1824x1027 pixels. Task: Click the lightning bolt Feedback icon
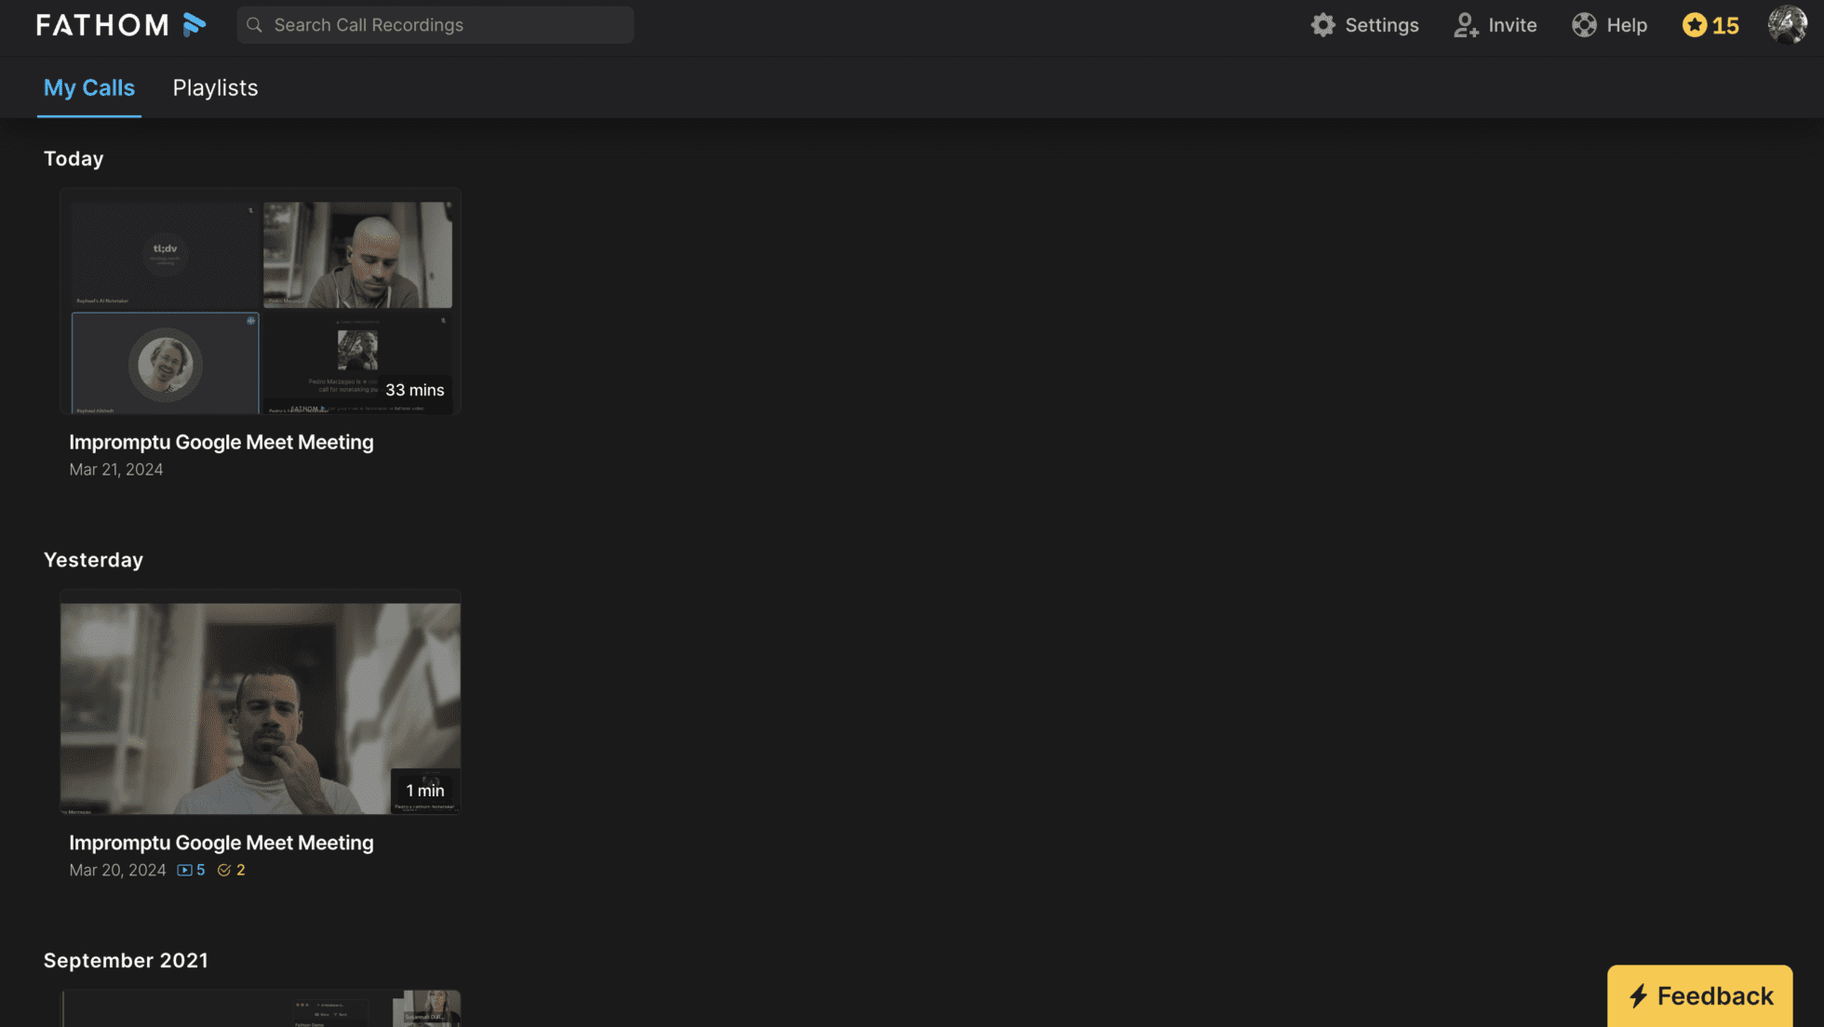point(1639,996)
